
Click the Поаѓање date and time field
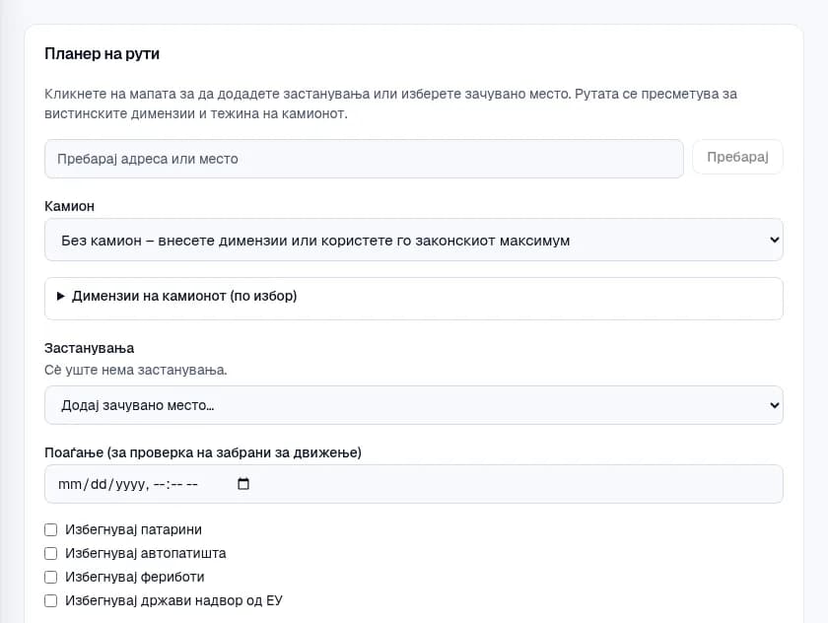413,484
